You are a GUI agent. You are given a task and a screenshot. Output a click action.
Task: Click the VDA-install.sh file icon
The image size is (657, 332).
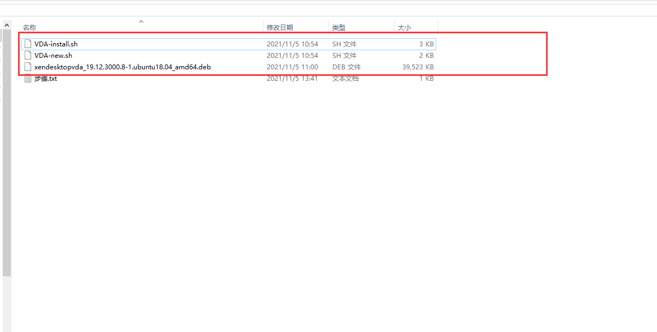[x=27, y=44]
